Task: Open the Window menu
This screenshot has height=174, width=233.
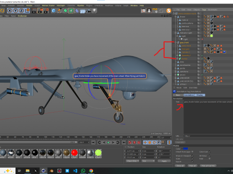Action: (x=134, y=5)
